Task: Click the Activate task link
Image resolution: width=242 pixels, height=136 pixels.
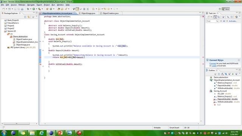Action: pyautogui.click(x=233, y=21)
